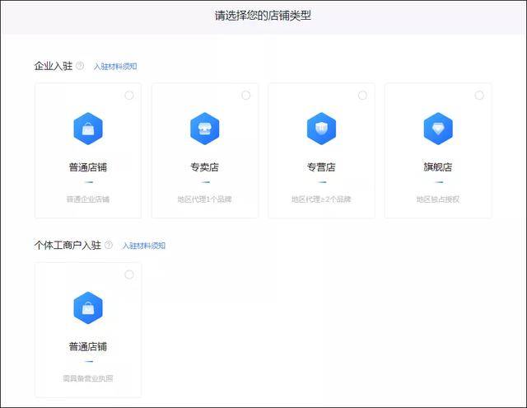527x408 pixels.
Task: Open 入驻材料须知 link for 个体工商户入驻
Action: (143, 246)
